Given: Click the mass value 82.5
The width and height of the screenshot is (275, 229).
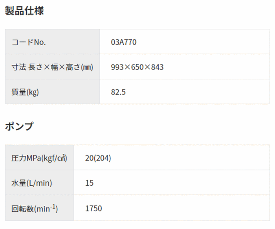Looking at the screenshot, I should [118, 92].
